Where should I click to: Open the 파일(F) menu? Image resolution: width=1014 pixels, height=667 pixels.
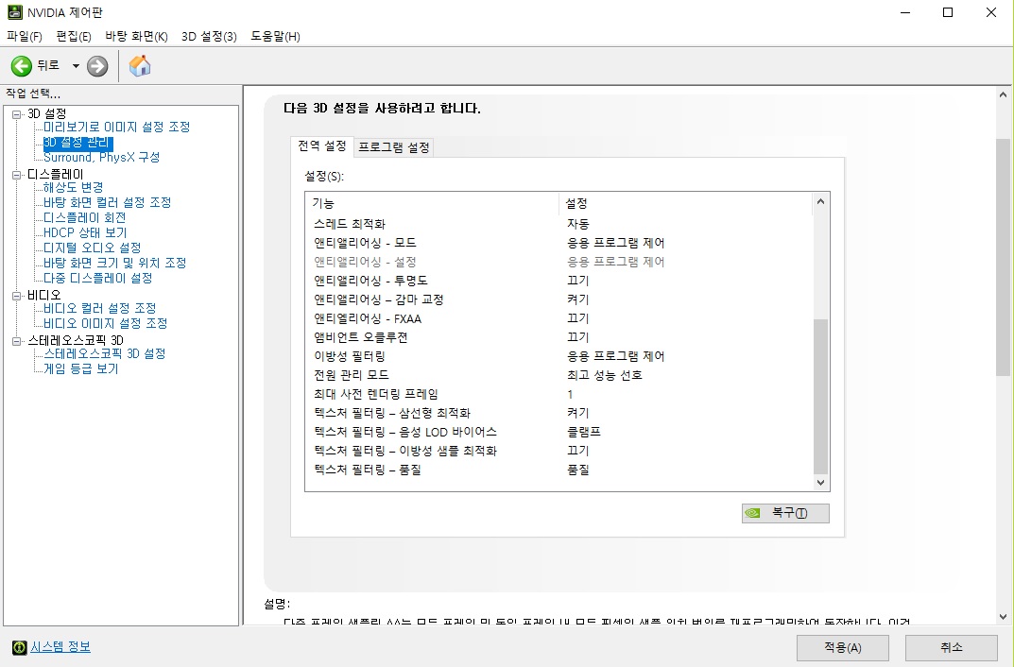tap(25, 36)
